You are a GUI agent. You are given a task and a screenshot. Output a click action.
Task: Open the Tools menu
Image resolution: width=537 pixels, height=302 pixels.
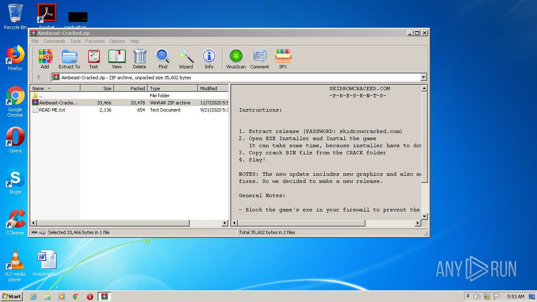(x=76, y=41)
